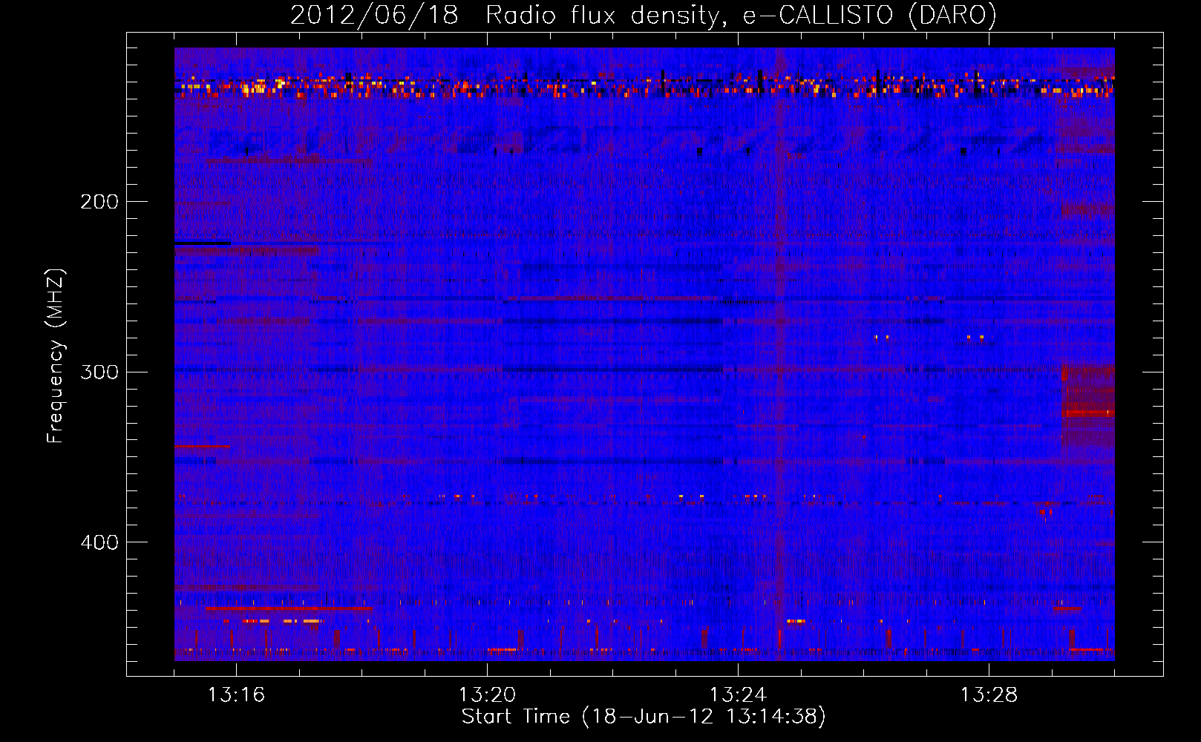
Task: Click the plot title 'Radio flux density, e-CALLISTO (DARO)'
Action: pos(742,15)
